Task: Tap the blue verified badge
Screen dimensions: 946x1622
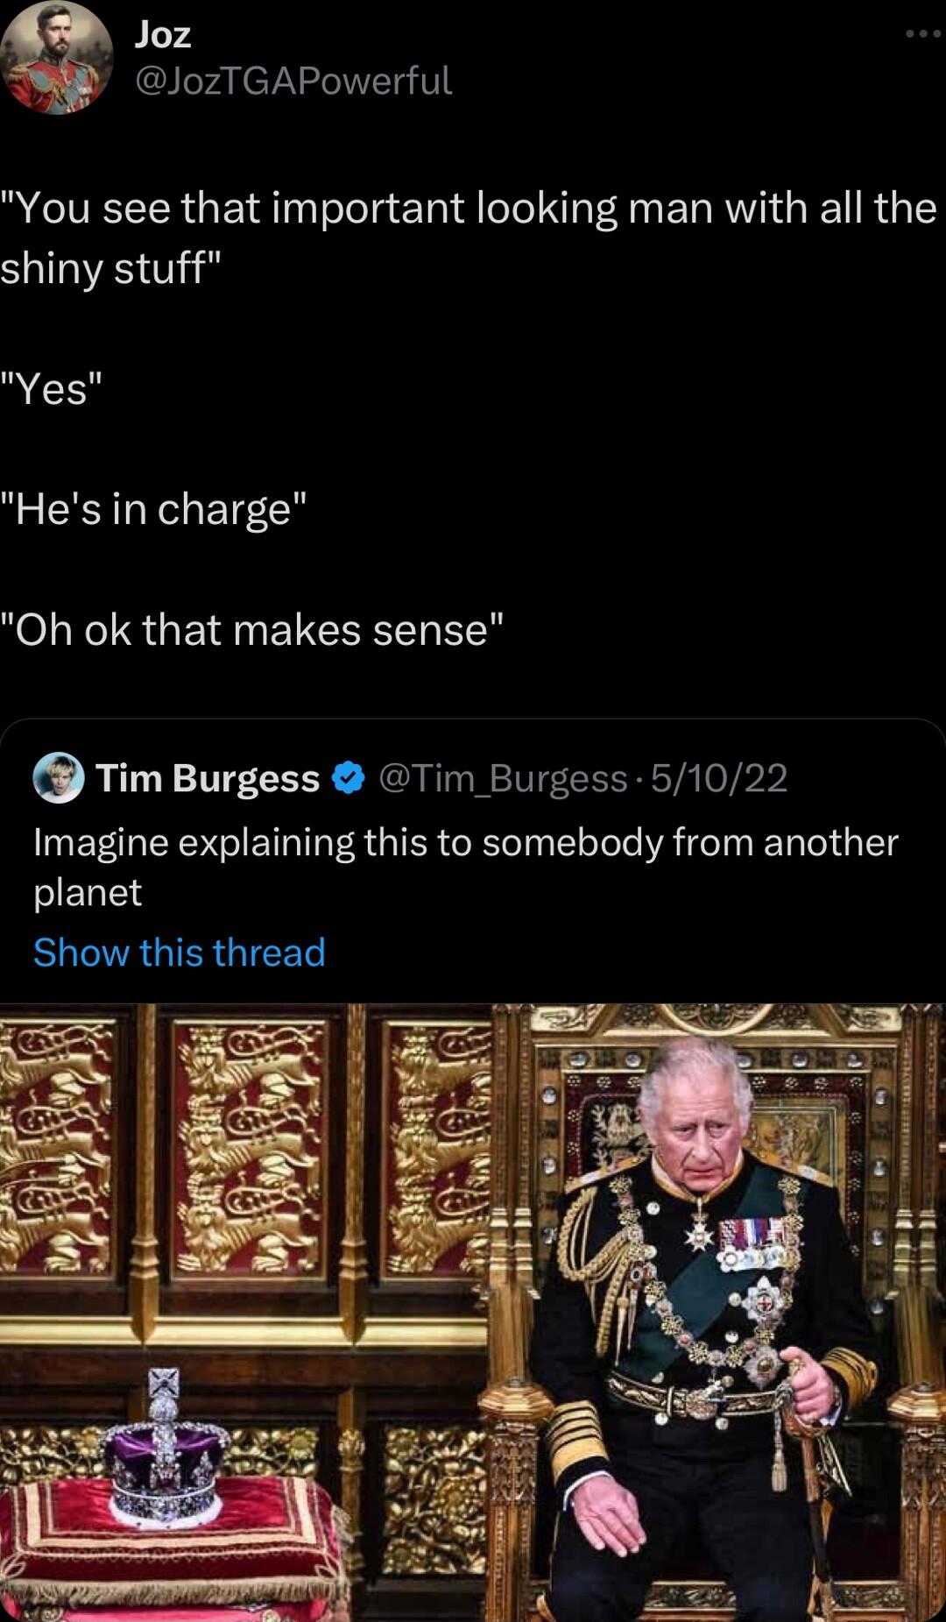Action: [349, 778]
